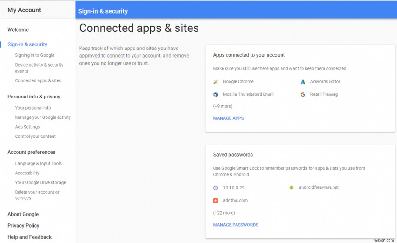Screen dimensions: 397x243
Task: Click the Google Chrome app icon
Action: tap(216, 82)
